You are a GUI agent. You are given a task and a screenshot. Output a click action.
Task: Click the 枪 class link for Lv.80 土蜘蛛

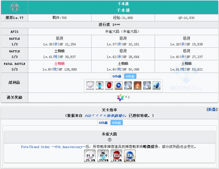tap(55, 69)
